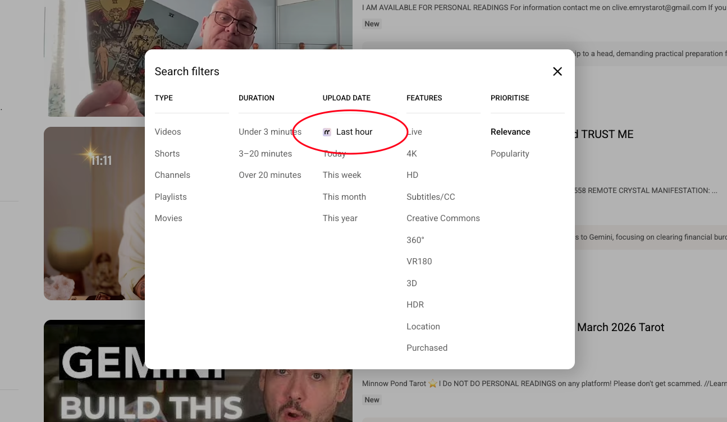Select Movies type filter
The image size is (727, 422).
coord(168,218)
